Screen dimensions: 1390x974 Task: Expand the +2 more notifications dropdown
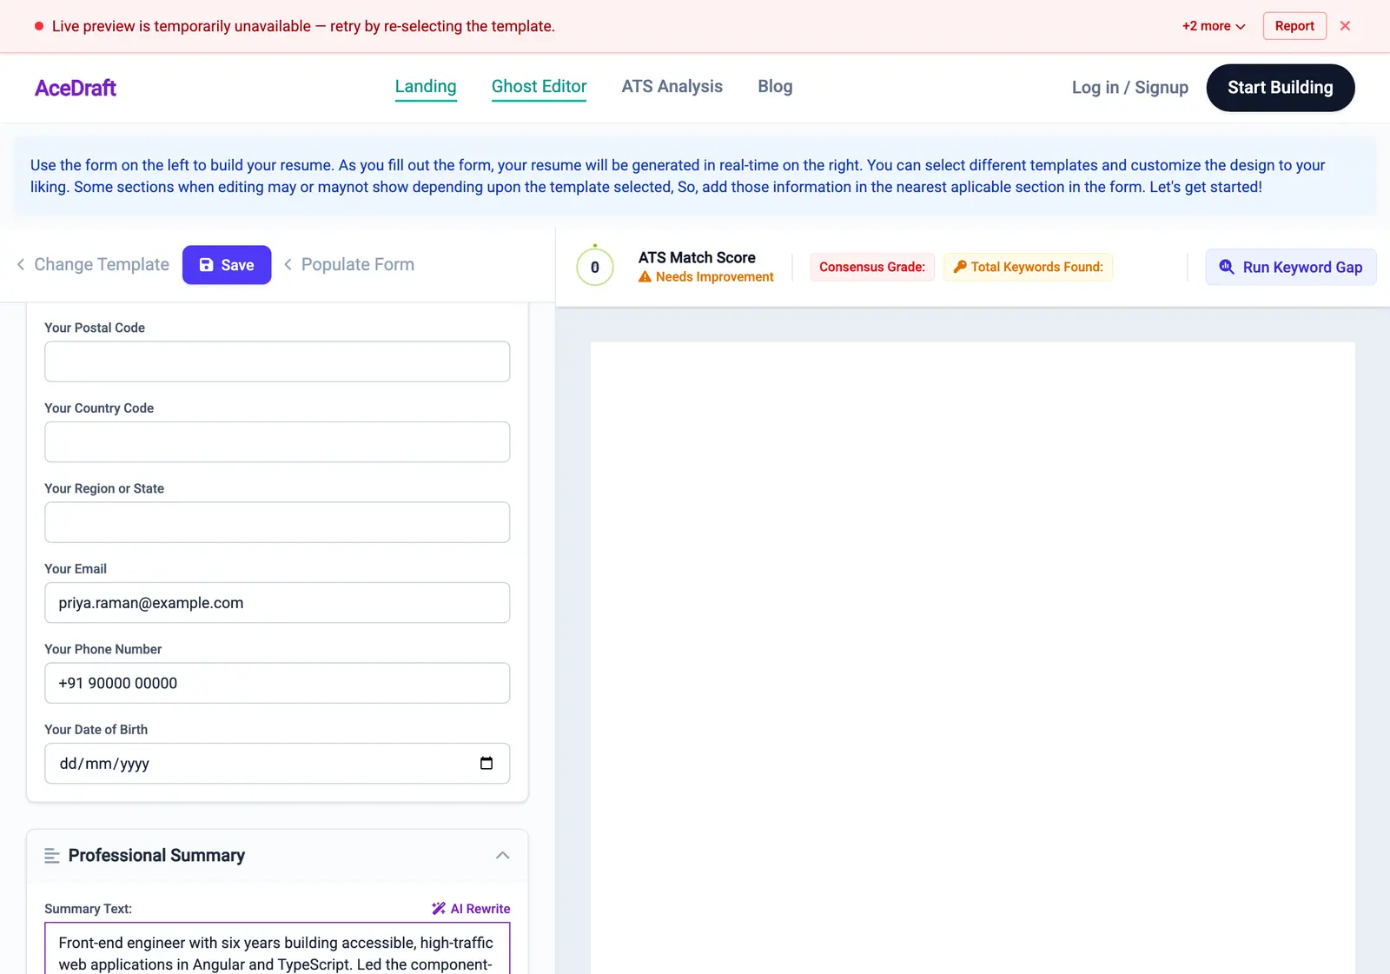coord(1214,26)
